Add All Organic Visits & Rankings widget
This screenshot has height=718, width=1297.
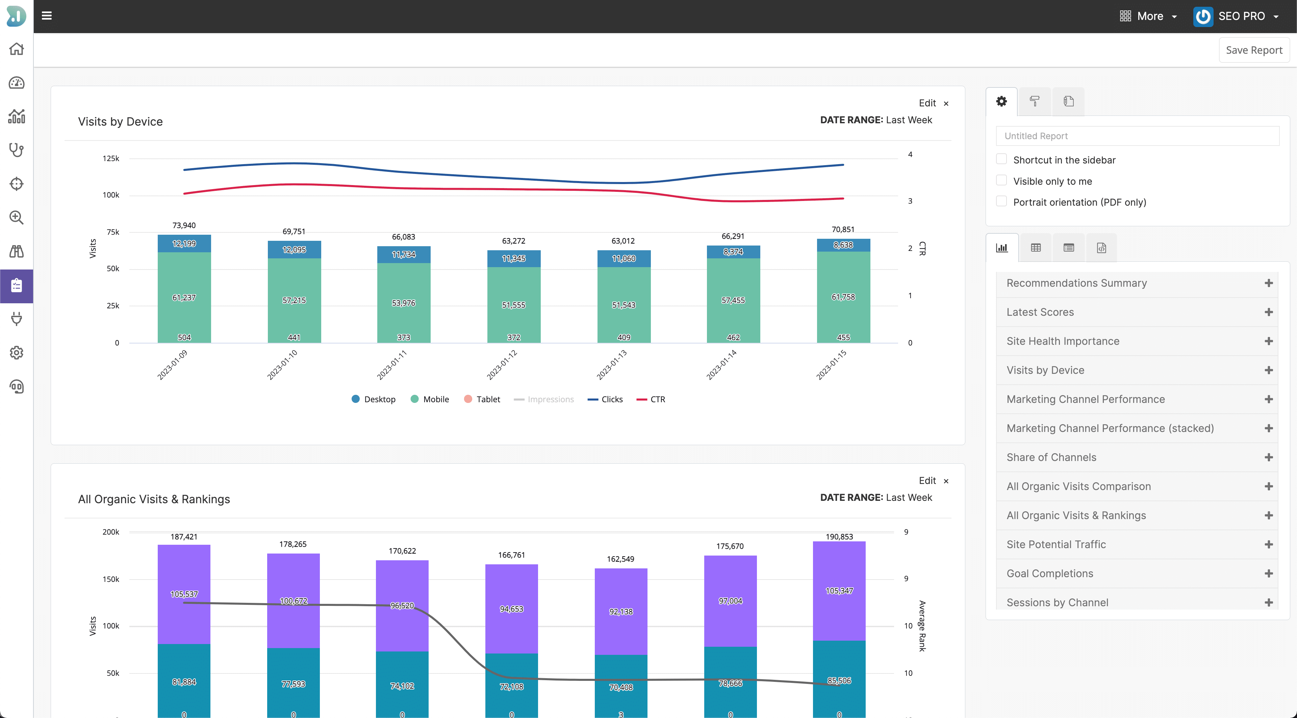1268,515
